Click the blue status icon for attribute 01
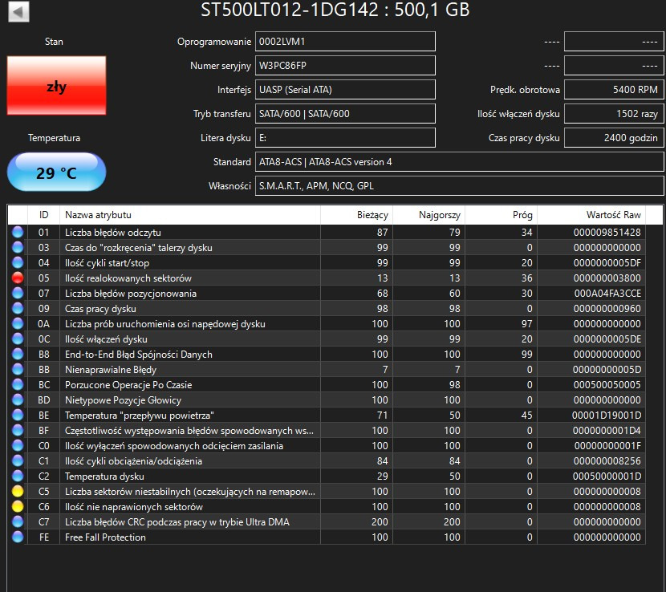 pos(18,232)
